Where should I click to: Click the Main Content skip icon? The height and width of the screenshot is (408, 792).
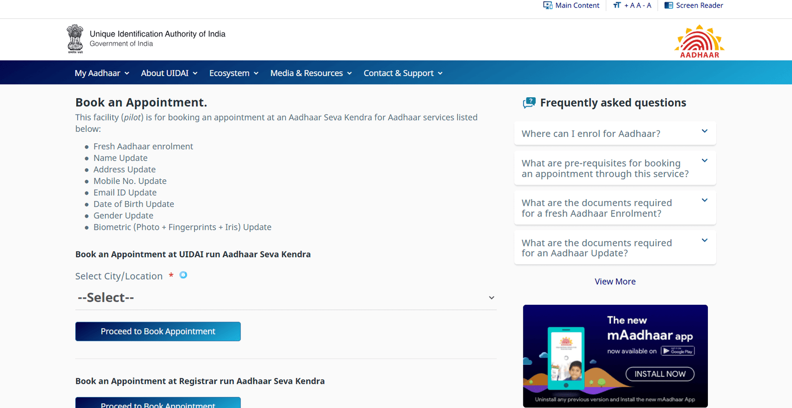(547, 5)
